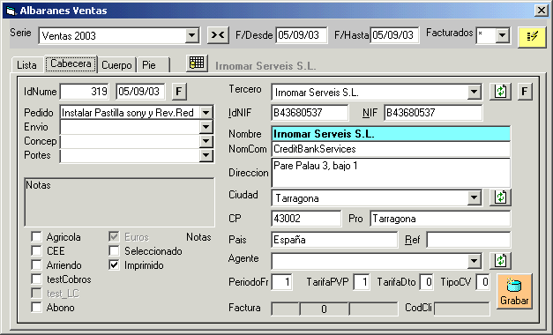Viewport: 553px width, 335px height.
Task: Click into the CP field 43002
Action: coord(306,219)
